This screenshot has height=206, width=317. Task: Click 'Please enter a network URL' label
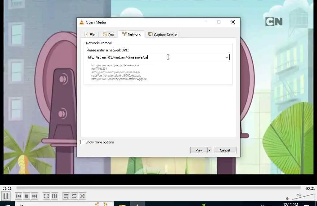point(107,50)
